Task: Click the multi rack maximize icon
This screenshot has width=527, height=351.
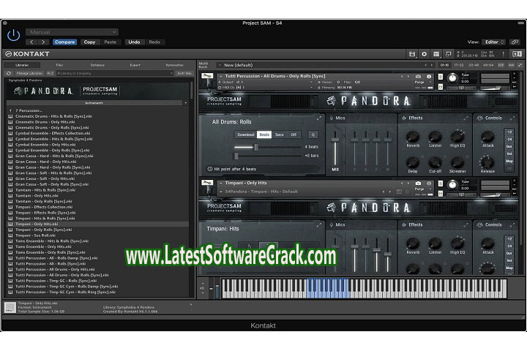Action: [x=520, y=65]
